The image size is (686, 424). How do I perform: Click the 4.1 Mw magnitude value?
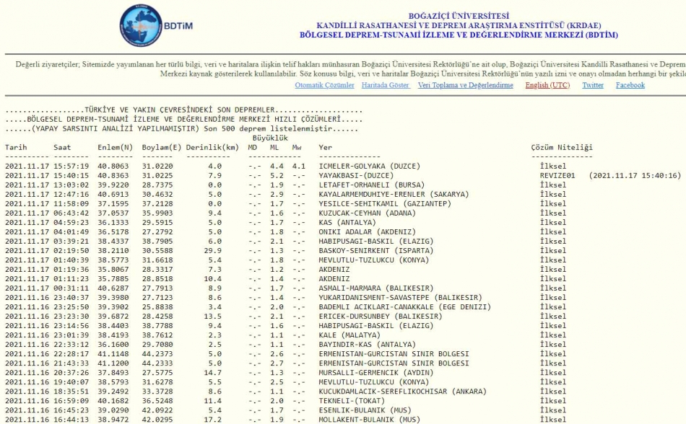coord(299,167)
